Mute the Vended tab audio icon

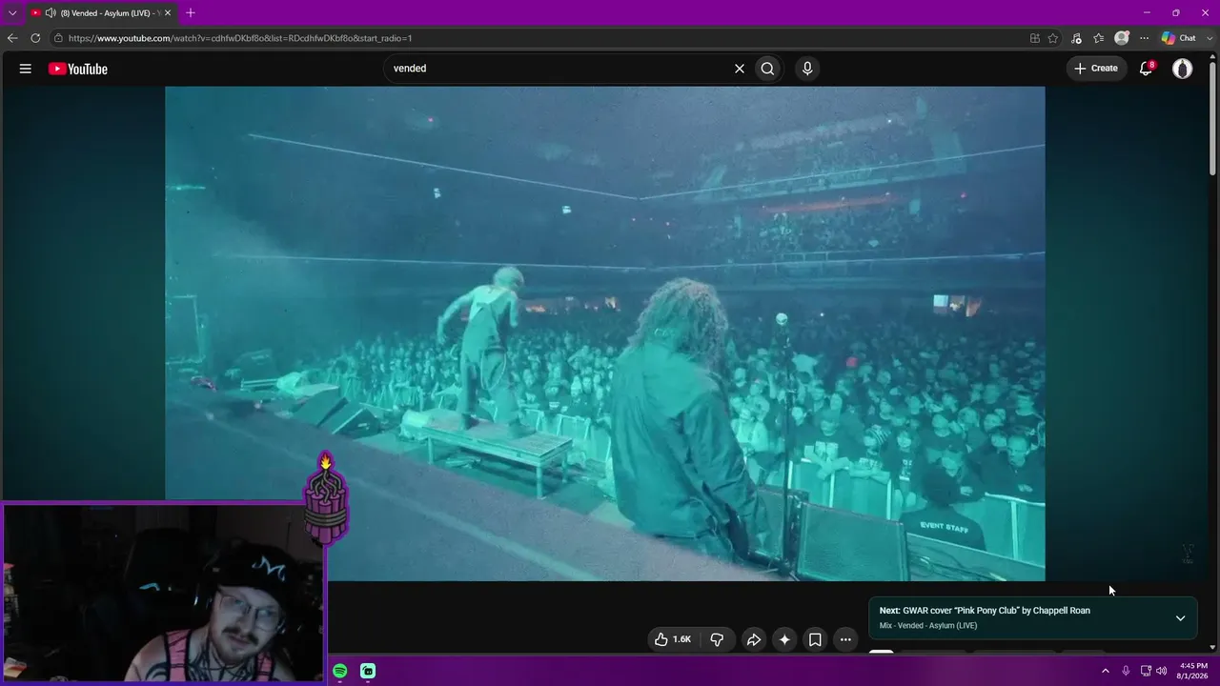click(x=51, y=13)
